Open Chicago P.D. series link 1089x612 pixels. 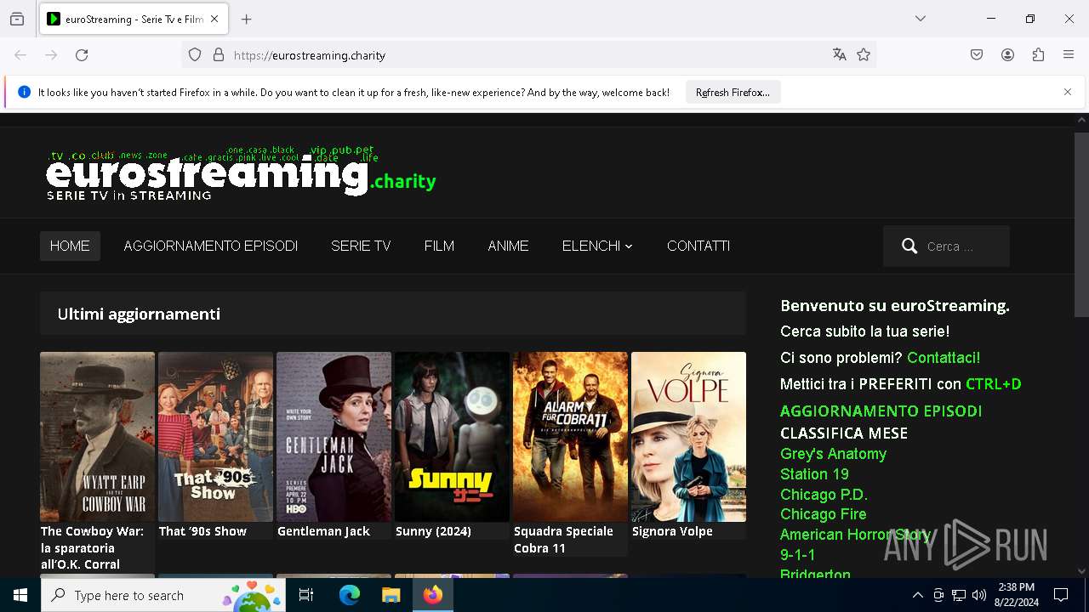[824, 495]
